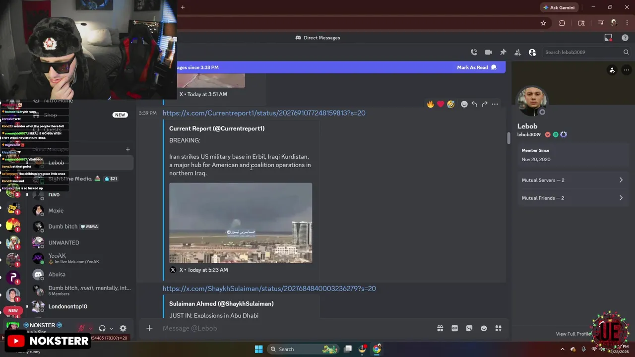Create a new DM plus icon
This screenshot has width=635, height=357.
[x=127, y=149]
